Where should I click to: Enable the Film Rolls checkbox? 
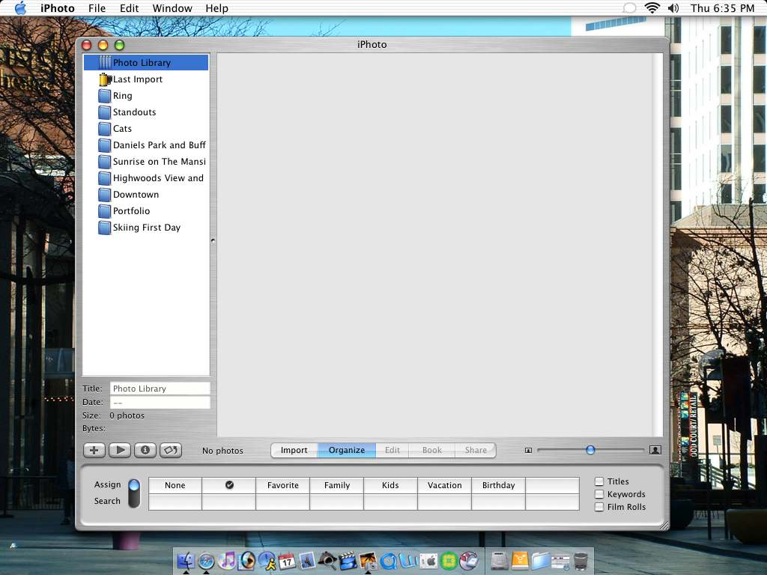(x=599, y=507)
